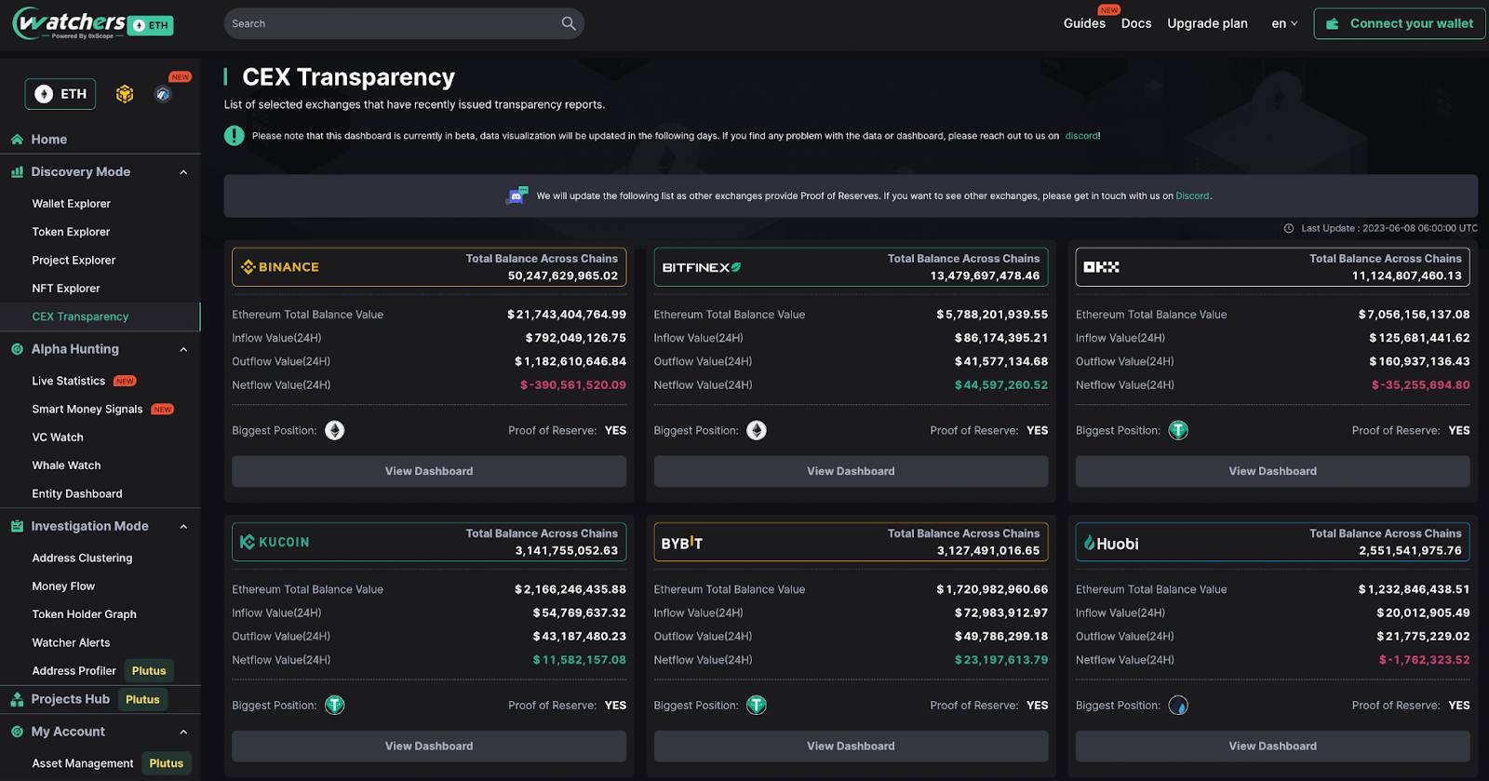
Task: Click the clock icon beside Last Update
Action: tap(1289, 228)
